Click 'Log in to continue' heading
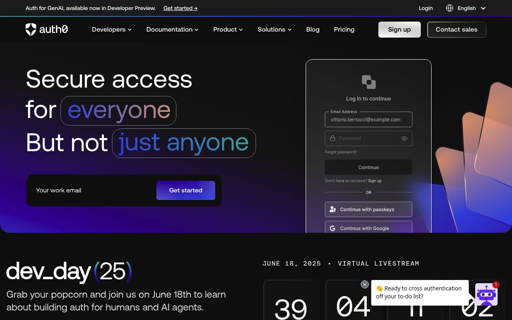This screenshot has height=320, width=512. coord(368,99)
